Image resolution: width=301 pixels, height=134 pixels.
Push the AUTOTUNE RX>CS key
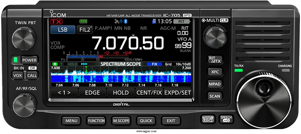pos(208,119)
